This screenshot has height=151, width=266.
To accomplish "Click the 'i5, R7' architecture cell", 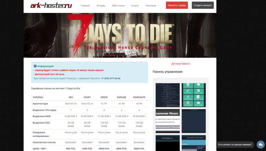I will (x=104, y=104).
